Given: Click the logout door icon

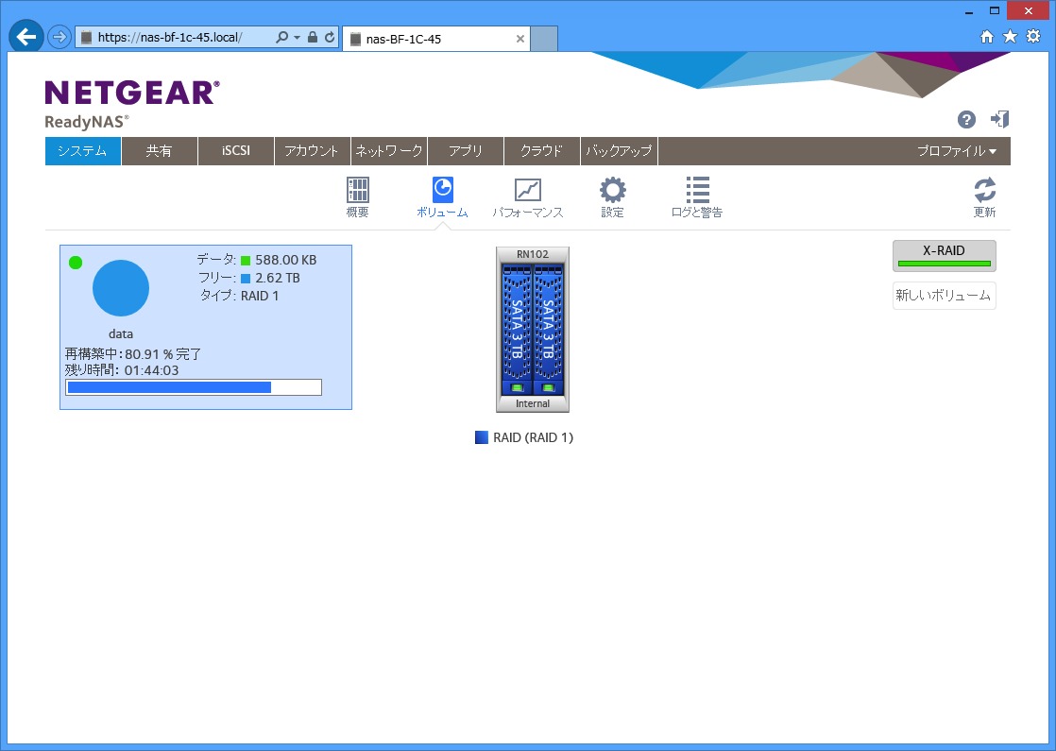Looking at the screenshot, I should click(999, 119).
